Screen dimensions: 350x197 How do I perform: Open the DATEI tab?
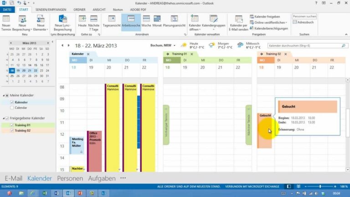pyautogui.click(x=7, y=10)
